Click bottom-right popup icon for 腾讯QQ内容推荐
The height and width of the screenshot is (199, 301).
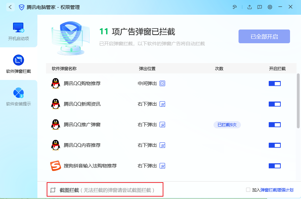click(x=162, y=145)
